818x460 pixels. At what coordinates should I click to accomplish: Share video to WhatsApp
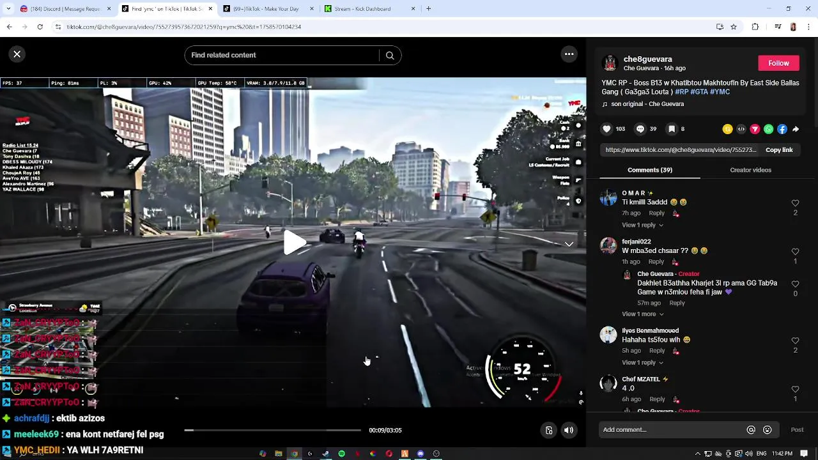[x=769, y=129]
